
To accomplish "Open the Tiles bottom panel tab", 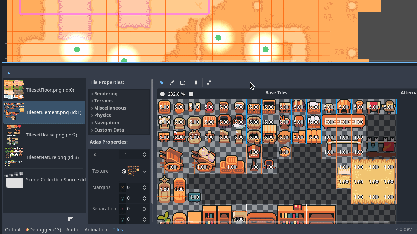I will point(118,230).
